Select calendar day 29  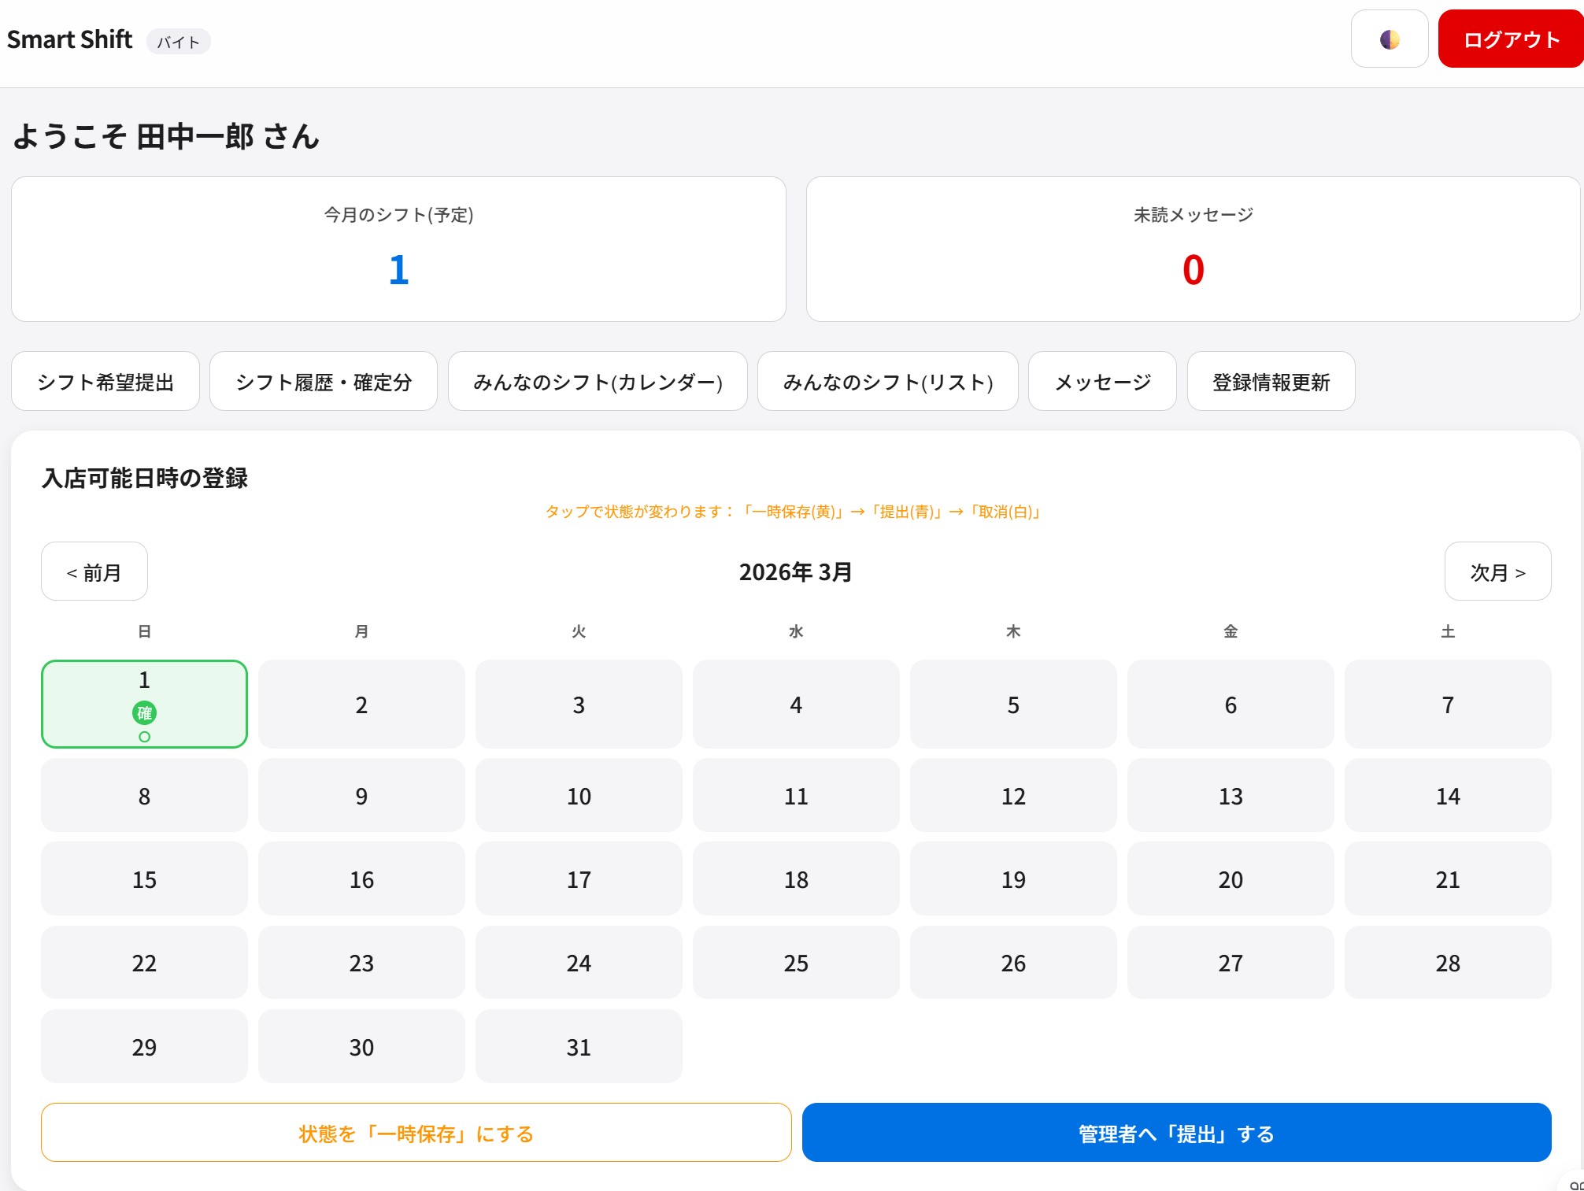tap(144, 1046)
